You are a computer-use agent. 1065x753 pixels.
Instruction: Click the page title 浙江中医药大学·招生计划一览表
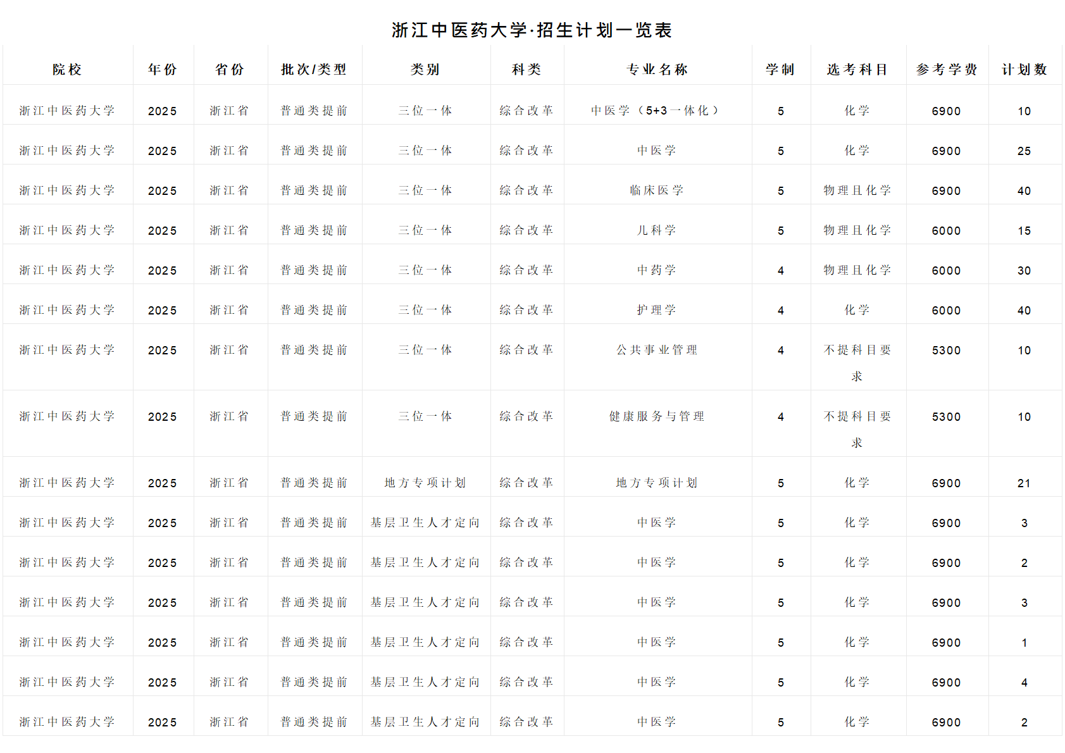(532, 30)
